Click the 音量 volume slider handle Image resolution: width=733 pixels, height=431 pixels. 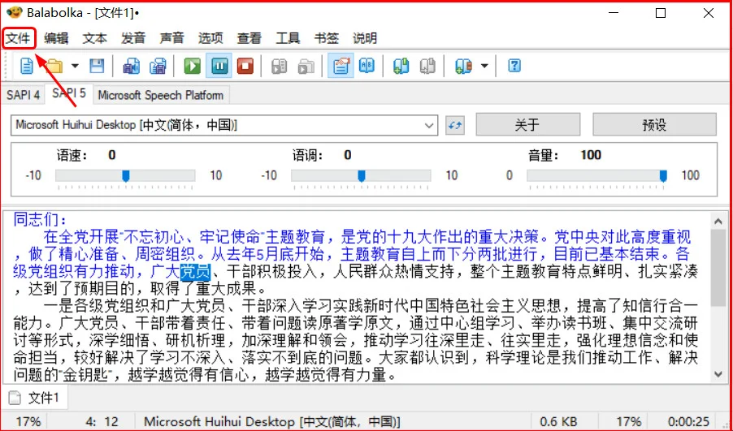663,176
